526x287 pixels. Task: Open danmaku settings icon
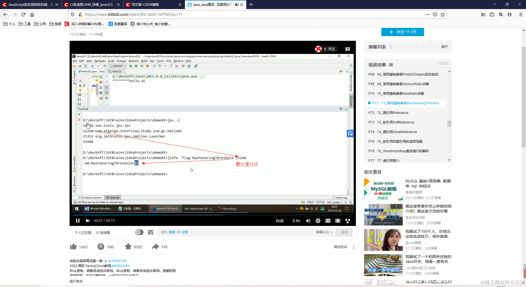click(151, 232)
